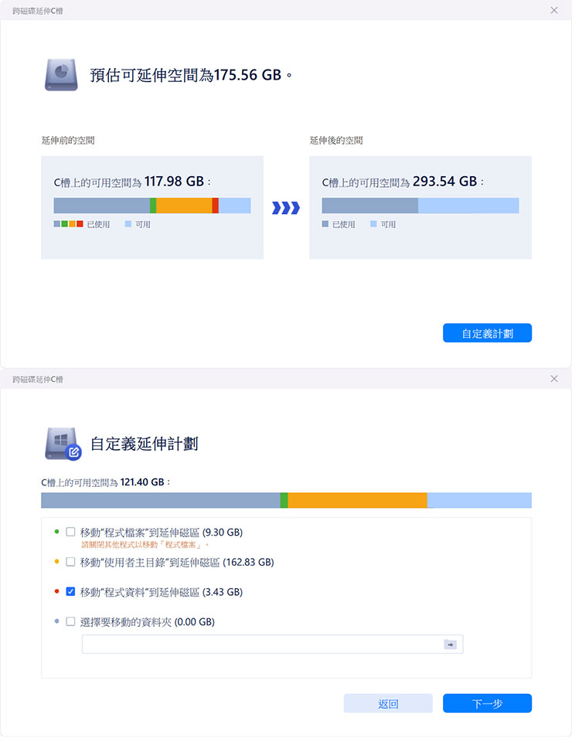Click the C槽上的可用空間為 121.40 GB label
This screenshot has height=742, width=572.
105,482
